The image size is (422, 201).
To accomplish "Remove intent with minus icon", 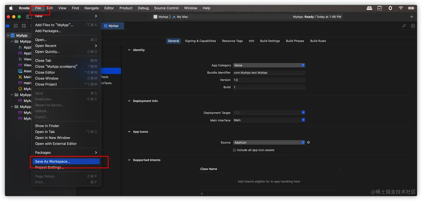I will point(208,194).
